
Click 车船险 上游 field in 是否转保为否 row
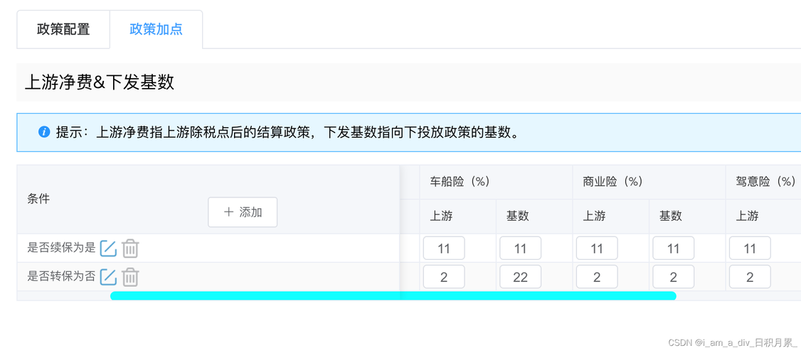pos(444,277)
